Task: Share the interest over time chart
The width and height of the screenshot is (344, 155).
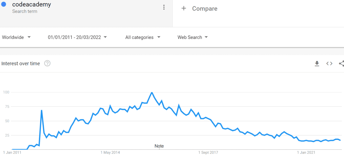Action: pos(341,64)
